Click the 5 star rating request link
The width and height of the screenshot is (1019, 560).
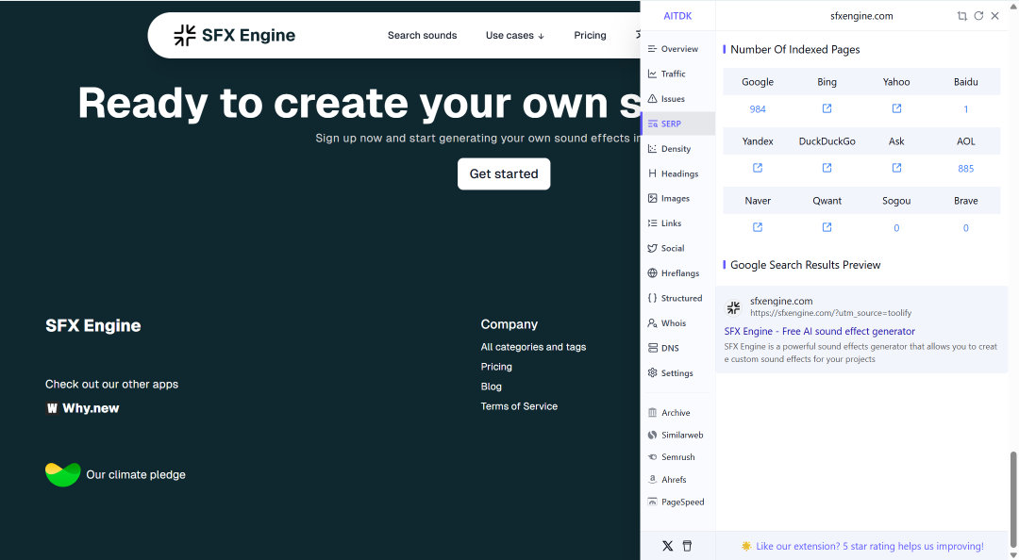[x=870, y=547]
